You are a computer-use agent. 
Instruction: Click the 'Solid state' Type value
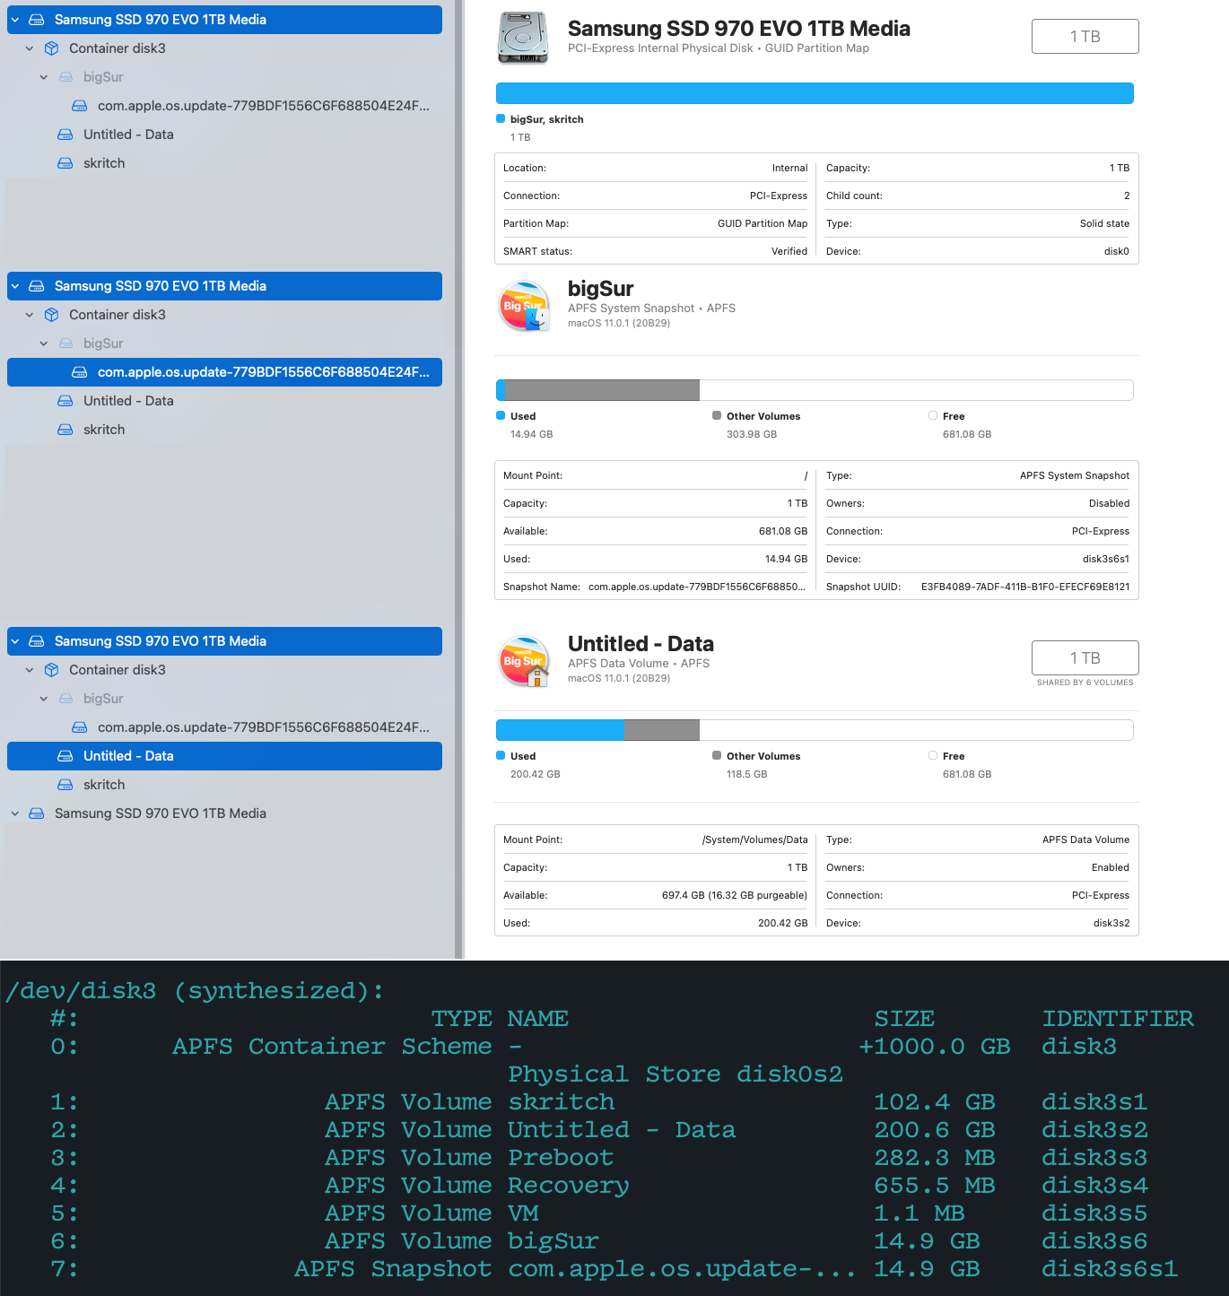point(1105,223)
